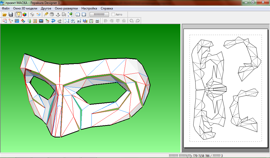Select the select-and-move arrow tool
Viewport: 270px width, 158px height.
coord(5,21)
